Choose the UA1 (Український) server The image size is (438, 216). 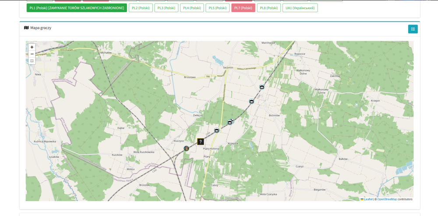(300, 8)
